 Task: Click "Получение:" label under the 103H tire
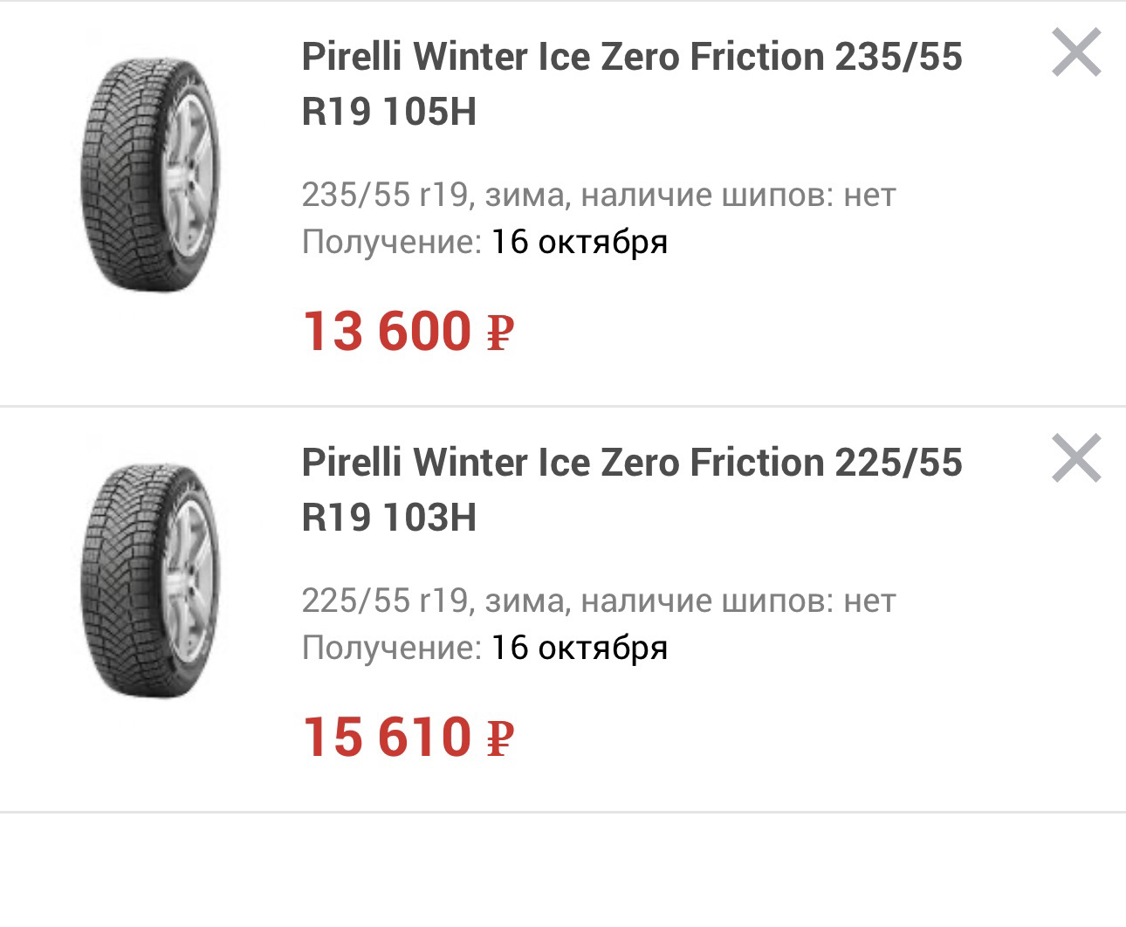point(392,648)
